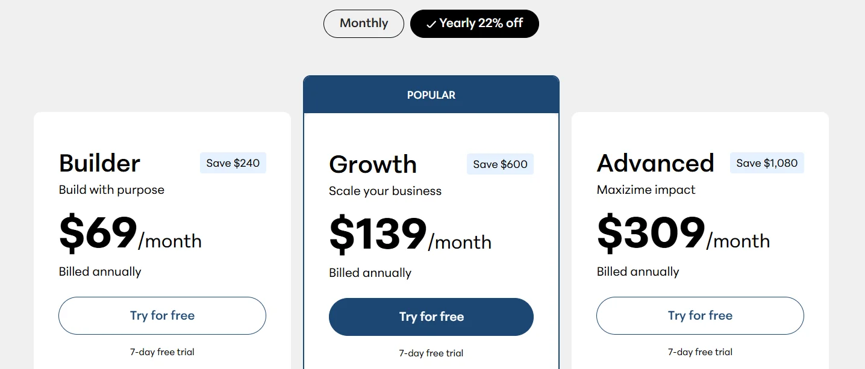Image resolution: width=865 pixels, height=369 pixels.
Task: Click 7-day free trial text under Builder
Action: pyautogui.click(x=162, y=352)
